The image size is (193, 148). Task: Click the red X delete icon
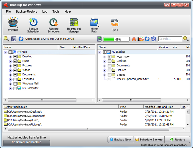134,39
